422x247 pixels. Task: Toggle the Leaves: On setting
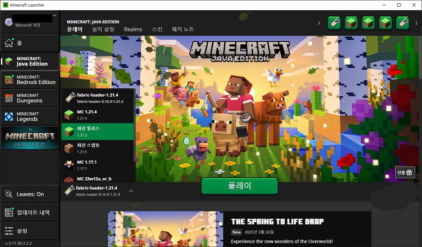click(x=30, y=194)
